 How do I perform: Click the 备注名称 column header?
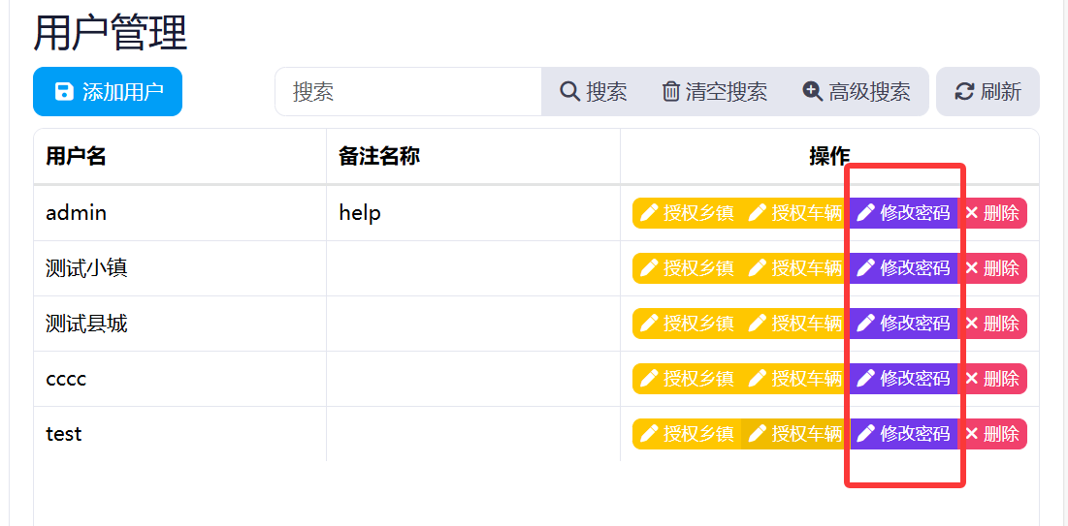click(379, 156)
